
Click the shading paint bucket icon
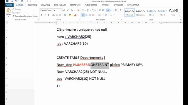[x=106, y=15]
